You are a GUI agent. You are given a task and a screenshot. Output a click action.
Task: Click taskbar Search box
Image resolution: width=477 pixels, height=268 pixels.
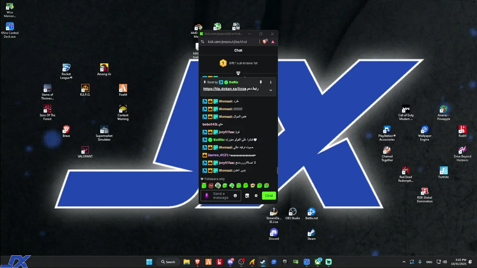tap(168, 262)
